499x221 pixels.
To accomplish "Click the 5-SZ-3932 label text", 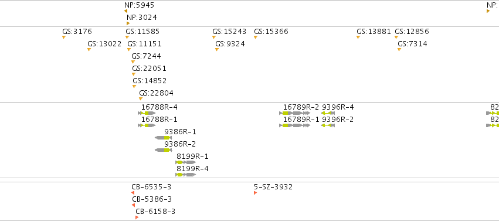I will click(x=273, y=187).
